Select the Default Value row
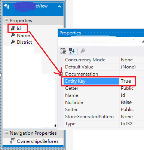Image resolution: width=144 pixels, height=150 pixels. point(104,67)
